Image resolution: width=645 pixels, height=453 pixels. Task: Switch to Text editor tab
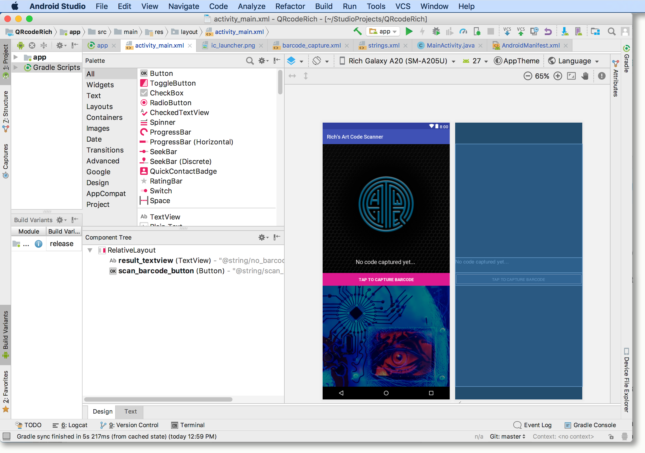coord(130,411)
